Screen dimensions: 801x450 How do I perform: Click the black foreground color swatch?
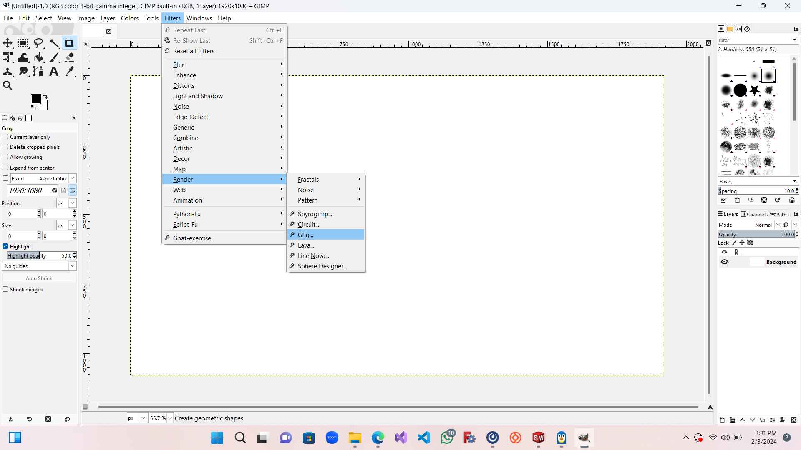[35, 99]
